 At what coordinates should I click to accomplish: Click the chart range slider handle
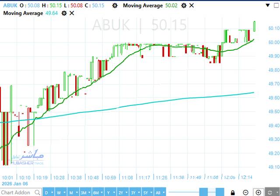click(x=203, y=192)
